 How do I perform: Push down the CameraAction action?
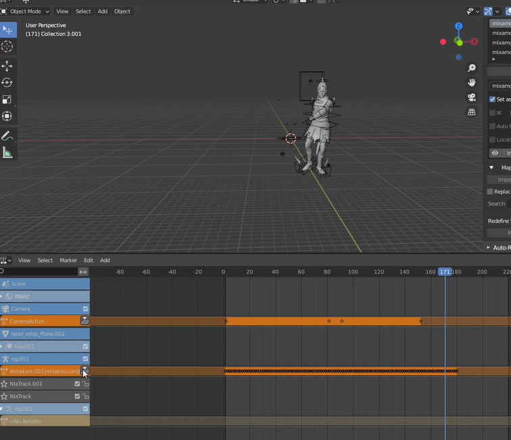pos(85,321)
